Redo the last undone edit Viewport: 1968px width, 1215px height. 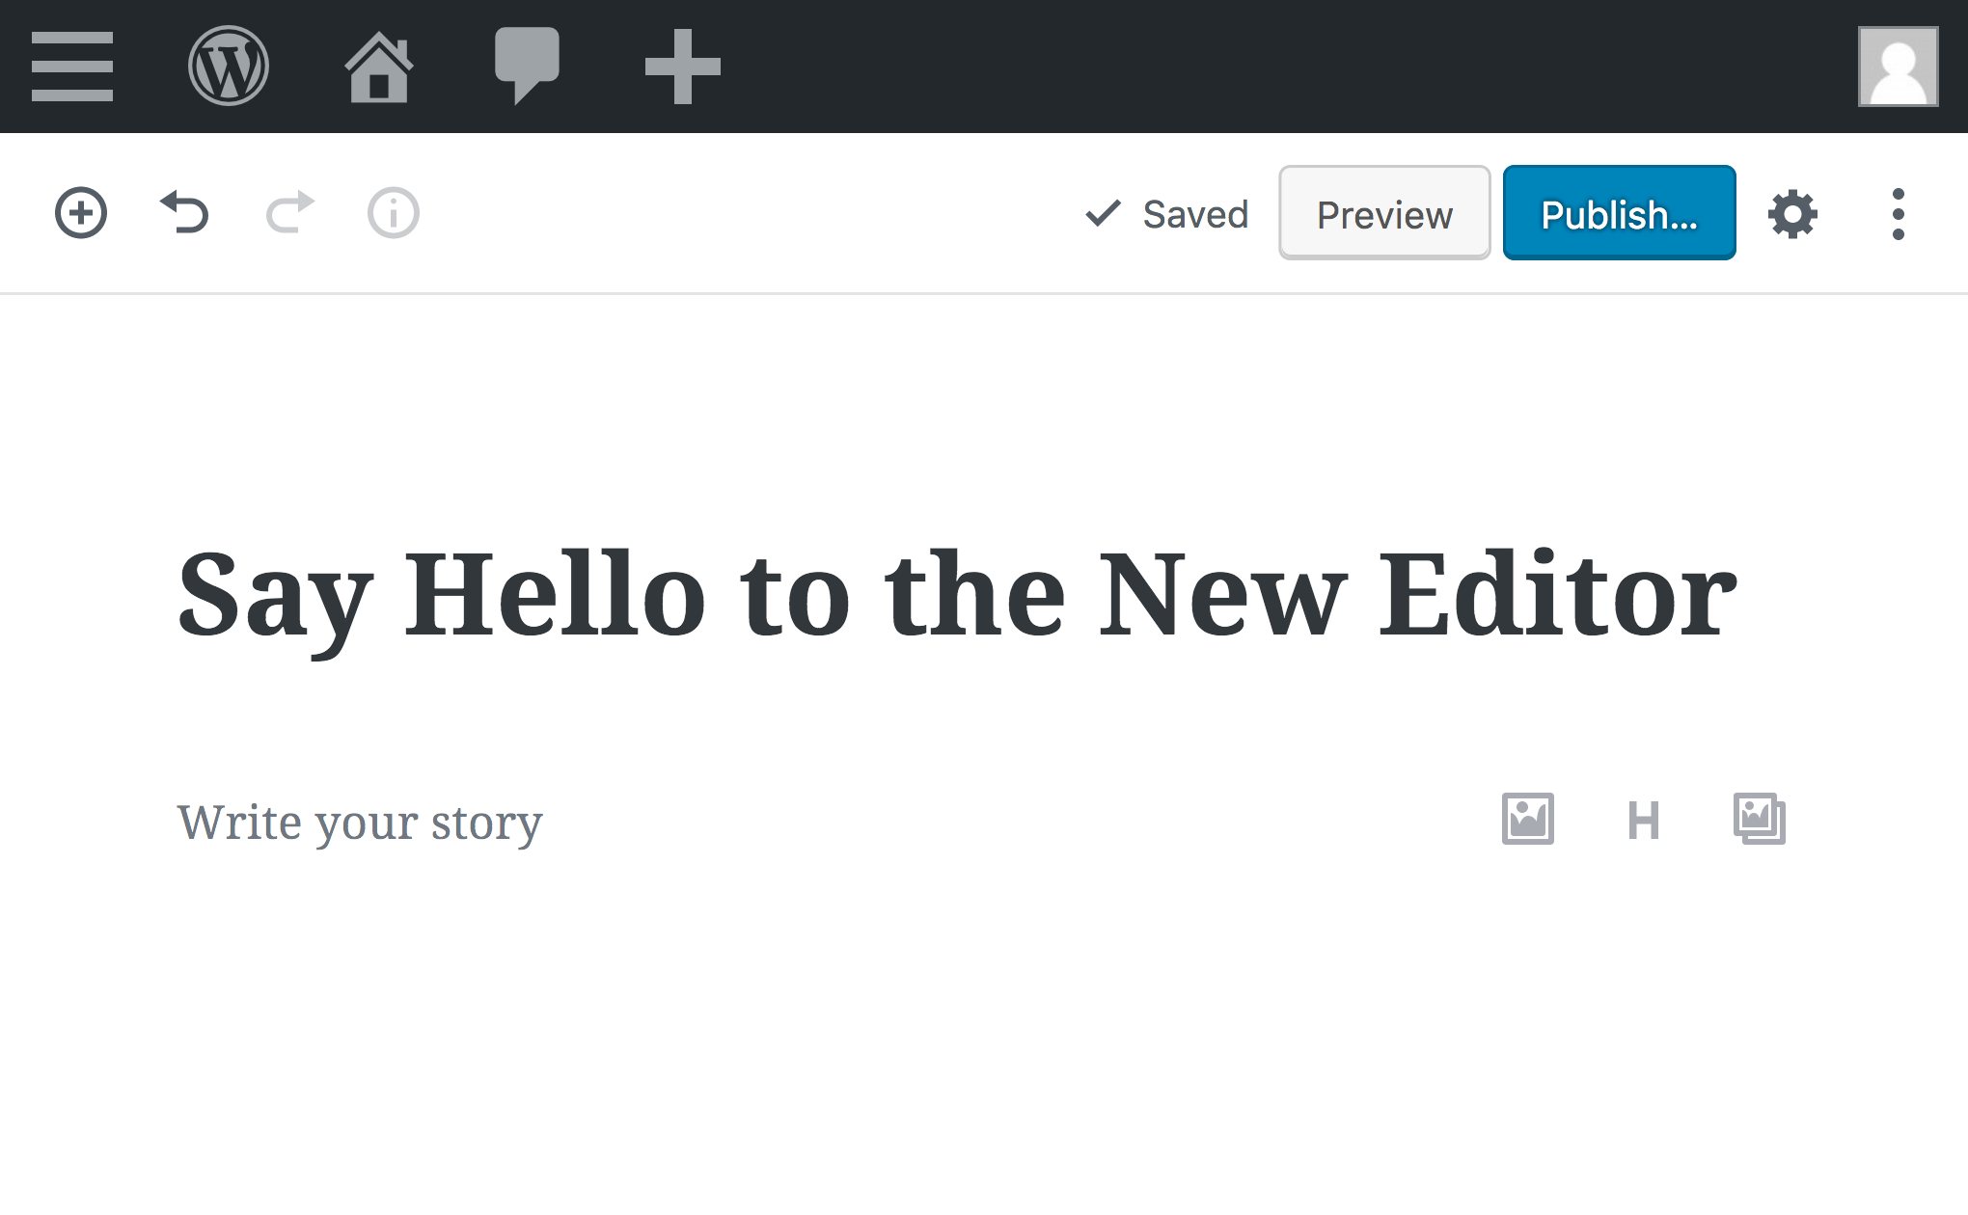[x=289, y=213]
